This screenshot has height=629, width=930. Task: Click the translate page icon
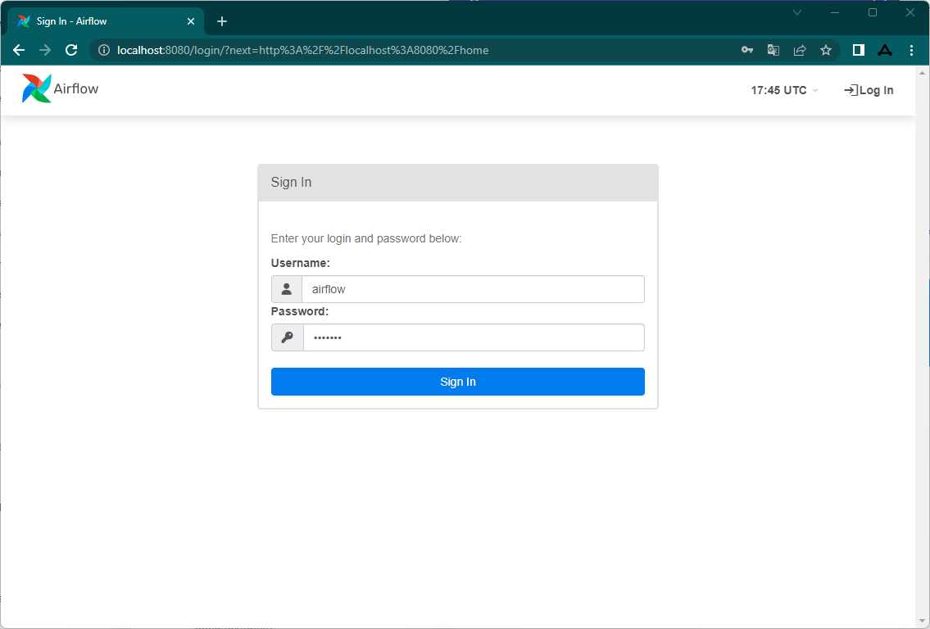point(773,51)
